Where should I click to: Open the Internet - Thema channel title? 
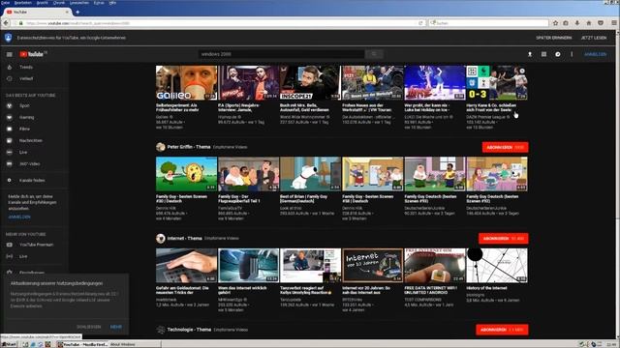[x=184, y=239]
